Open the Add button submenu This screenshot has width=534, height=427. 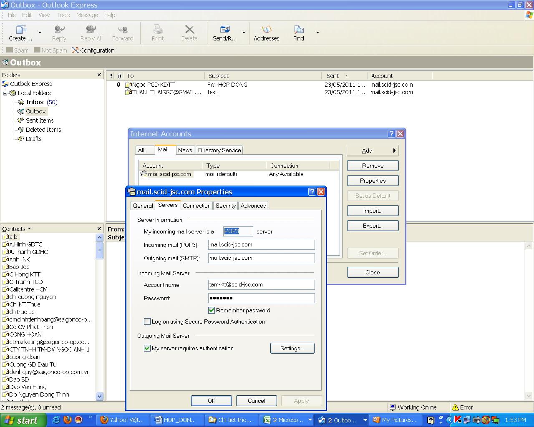click(373, 151)
